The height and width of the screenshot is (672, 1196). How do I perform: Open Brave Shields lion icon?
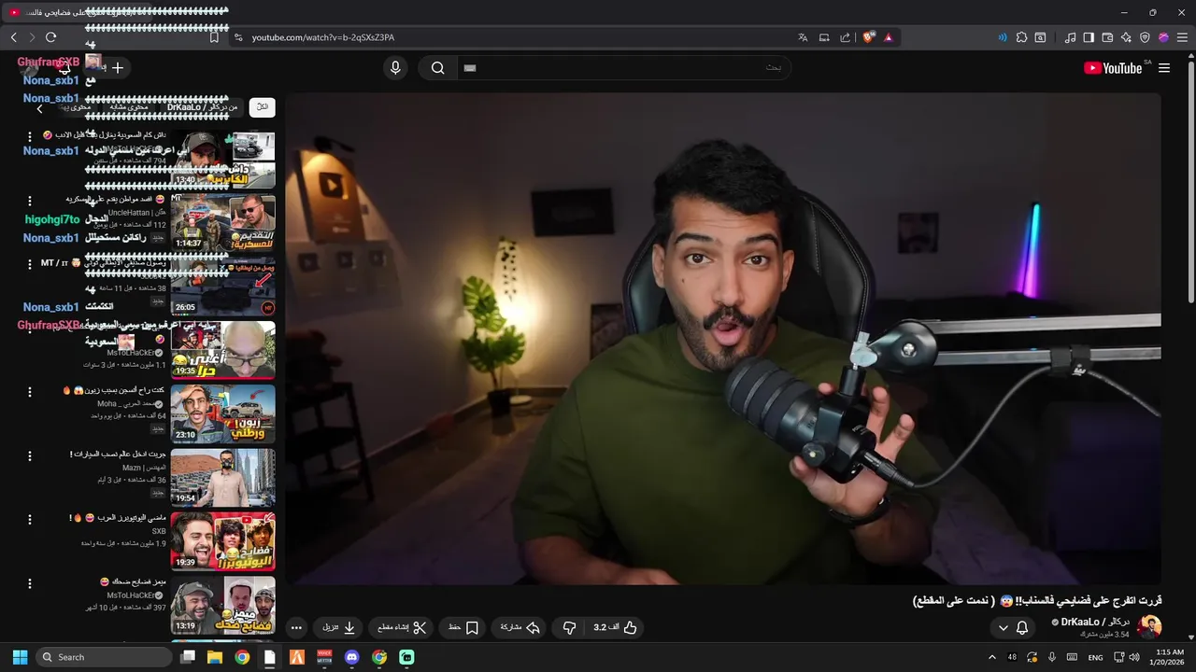pos(869,37)
